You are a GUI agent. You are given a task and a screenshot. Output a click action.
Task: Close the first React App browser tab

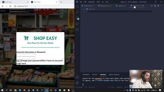tap(28, 2)
